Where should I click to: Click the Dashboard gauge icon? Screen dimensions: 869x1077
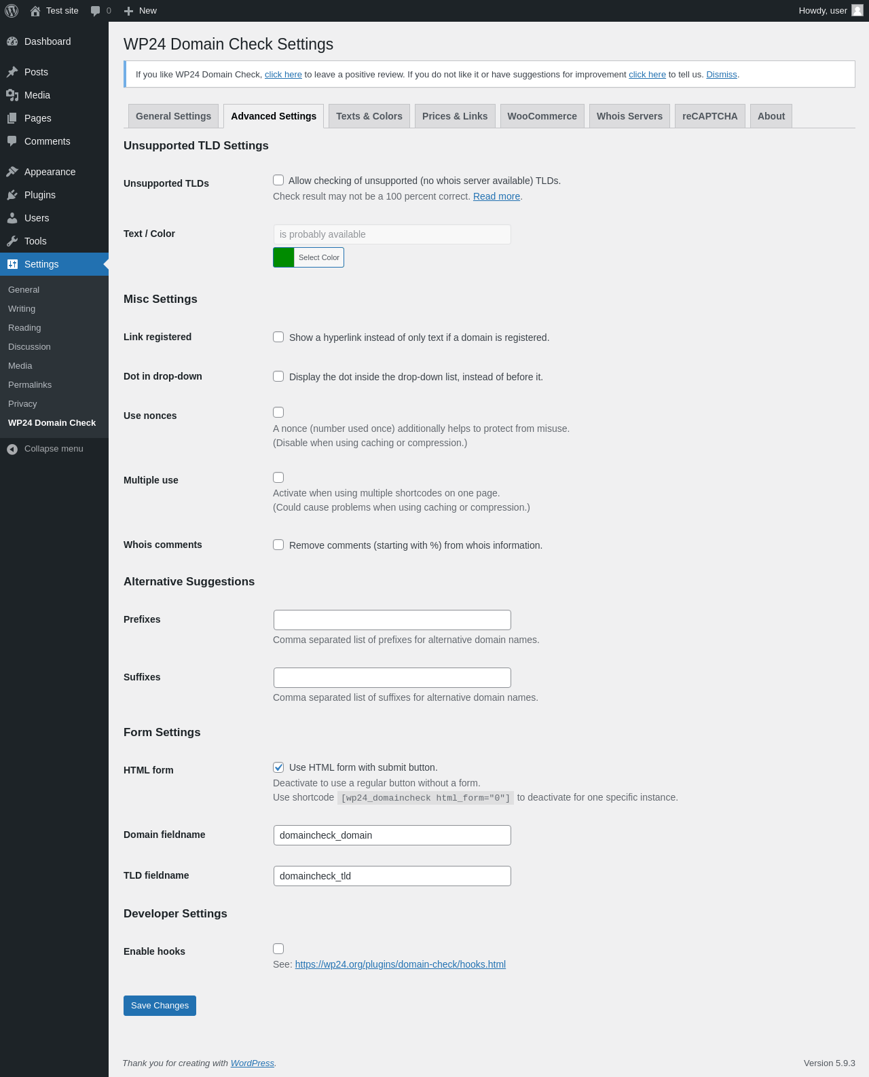tap(12, 41)
